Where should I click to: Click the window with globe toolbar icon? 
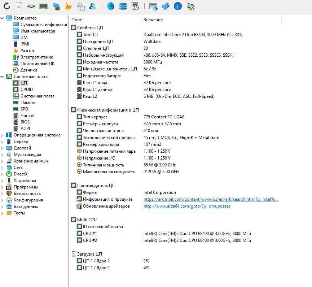(153, 6)
